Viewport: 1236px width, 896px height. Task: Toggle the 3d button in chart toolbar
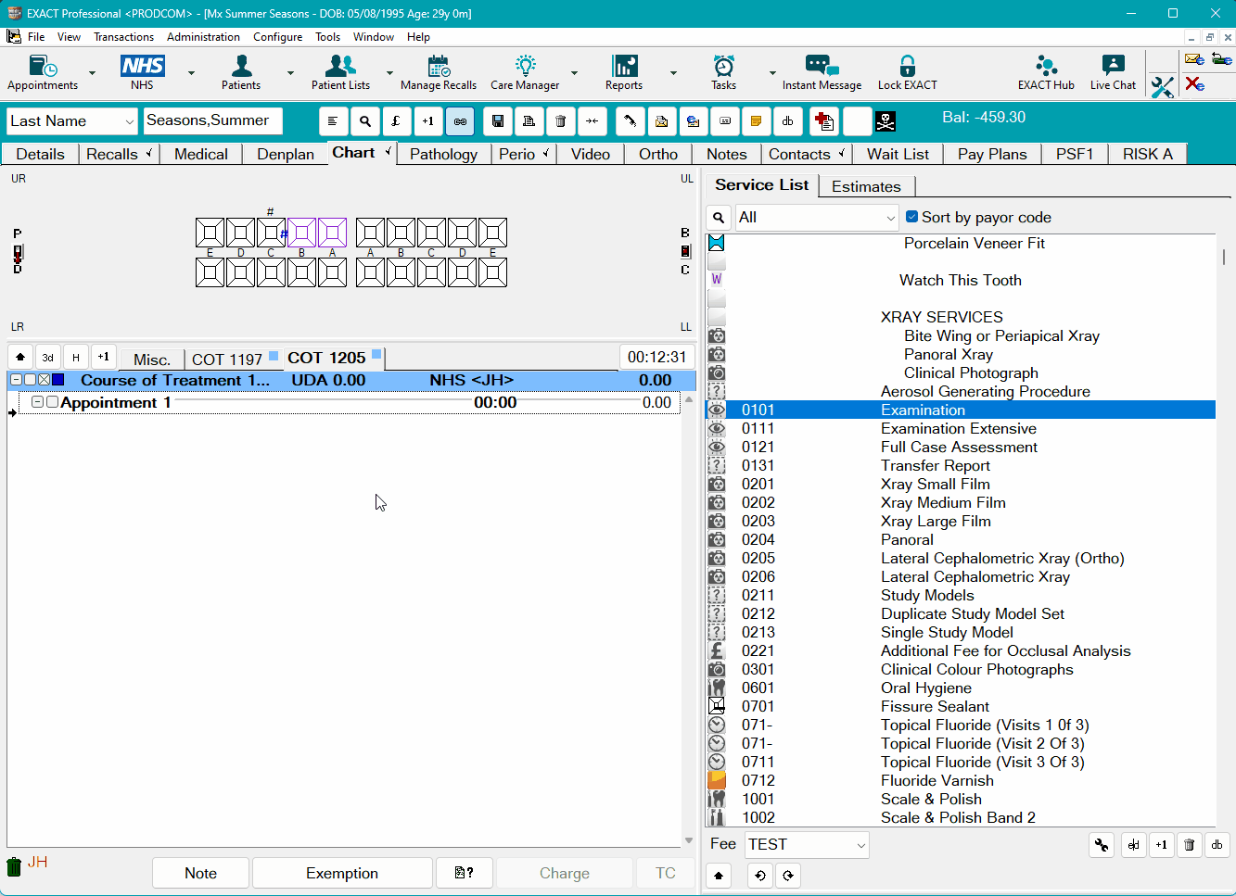(x=48, y=357)
